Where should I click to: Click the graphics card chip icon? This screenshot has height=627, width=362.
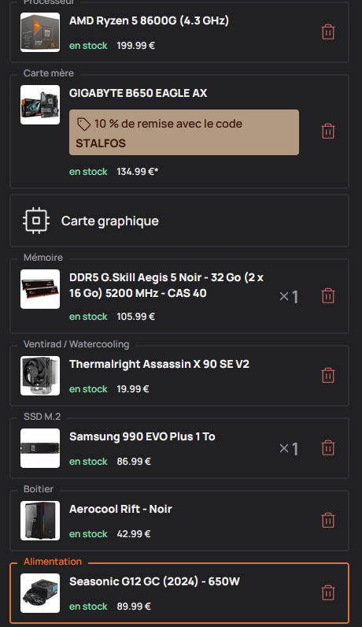coord(36,221)
